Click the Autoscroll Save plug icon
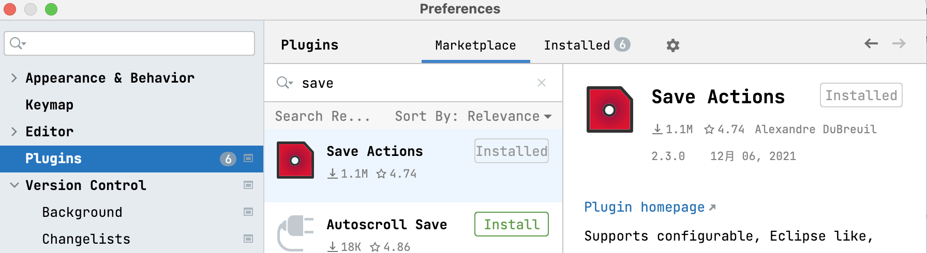The width and height of the screenshot is (927, 253). [295, 232]
